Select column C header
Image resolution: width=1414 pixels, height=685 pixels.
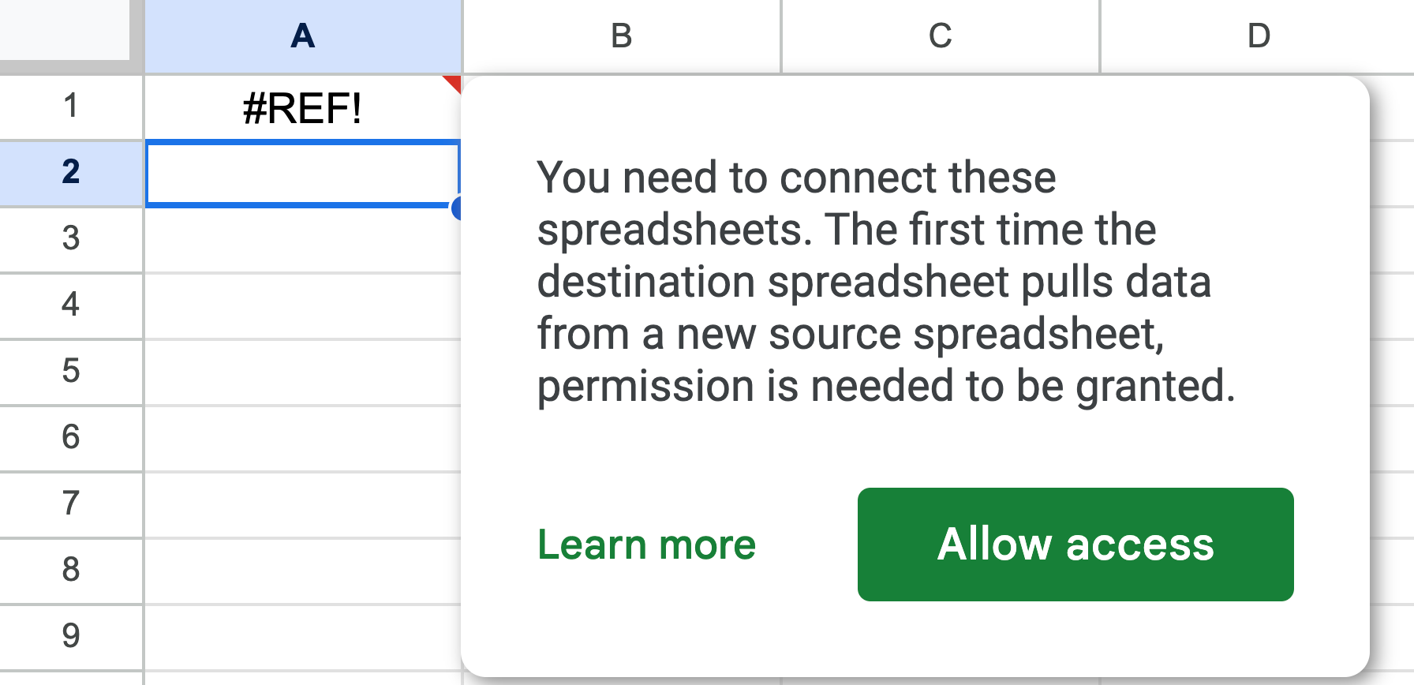click(x=939, y=35)
